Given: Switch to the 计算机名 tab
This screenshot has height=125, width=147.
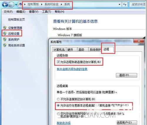Looking at the screenshot, I should click(x=59, y=50).
